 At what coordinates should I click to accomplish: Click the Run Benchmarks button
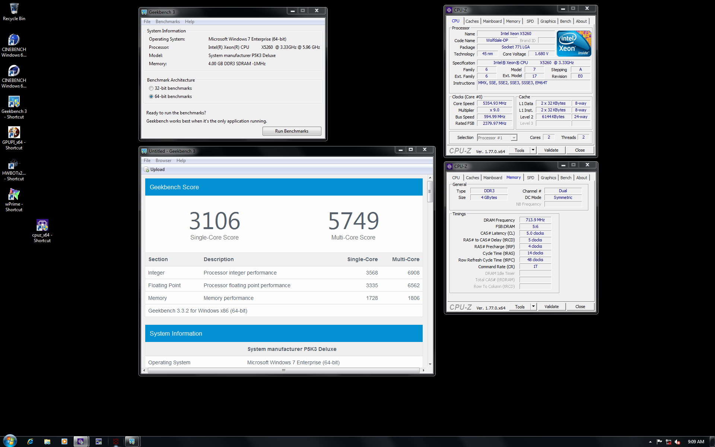(x=292, y=131)
